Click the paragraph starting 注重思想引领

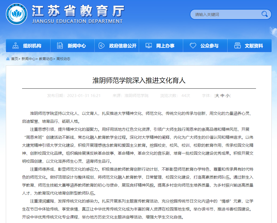click(x=138, y=145)
